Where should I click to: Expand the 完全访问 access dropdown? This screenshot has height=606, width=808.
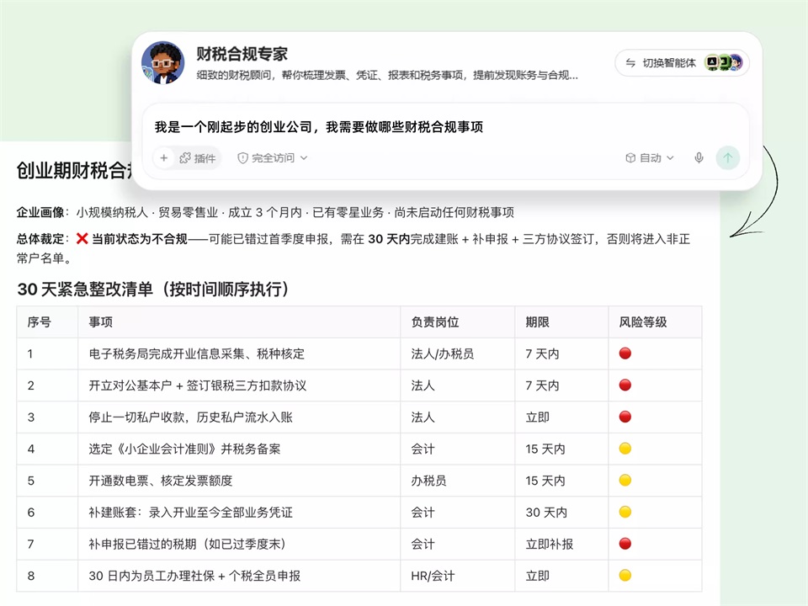click(273, 157)
